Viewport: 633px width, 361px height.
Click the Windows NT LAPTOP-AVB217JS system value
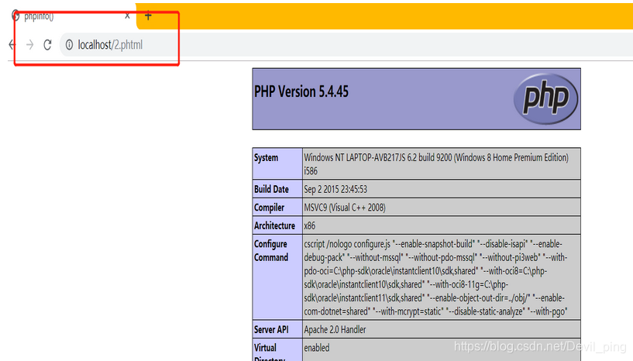[436, 164]
